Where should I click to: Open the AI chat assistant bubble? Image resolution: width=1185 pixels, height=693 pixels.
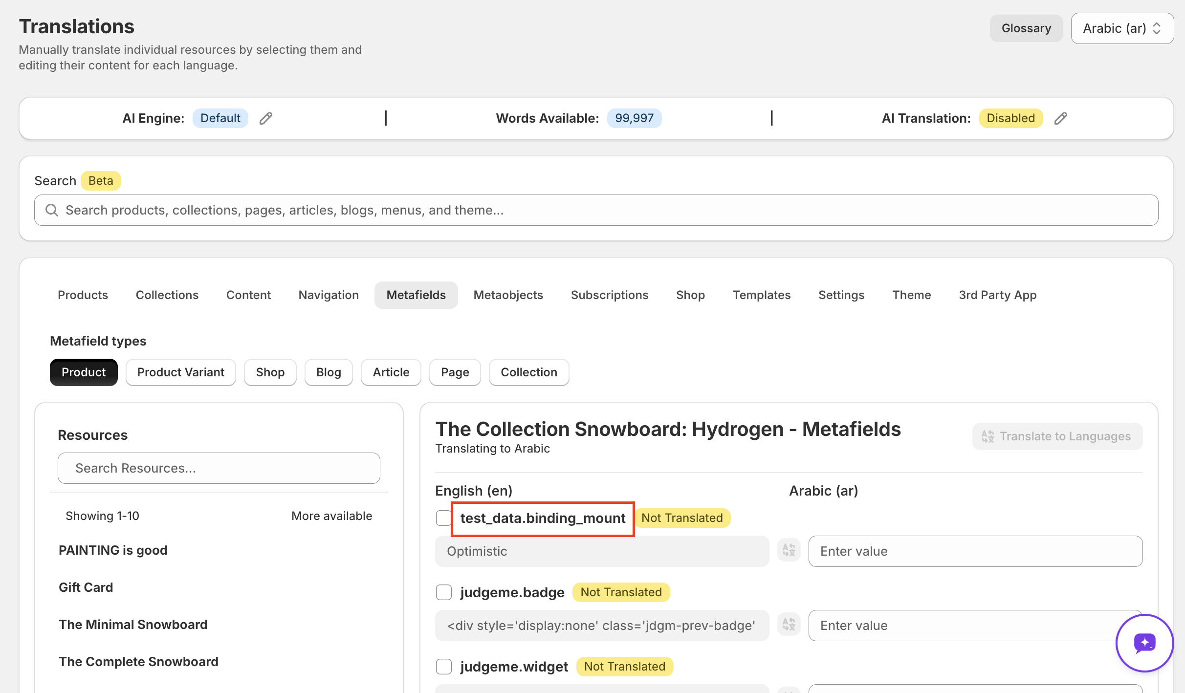1144,643
